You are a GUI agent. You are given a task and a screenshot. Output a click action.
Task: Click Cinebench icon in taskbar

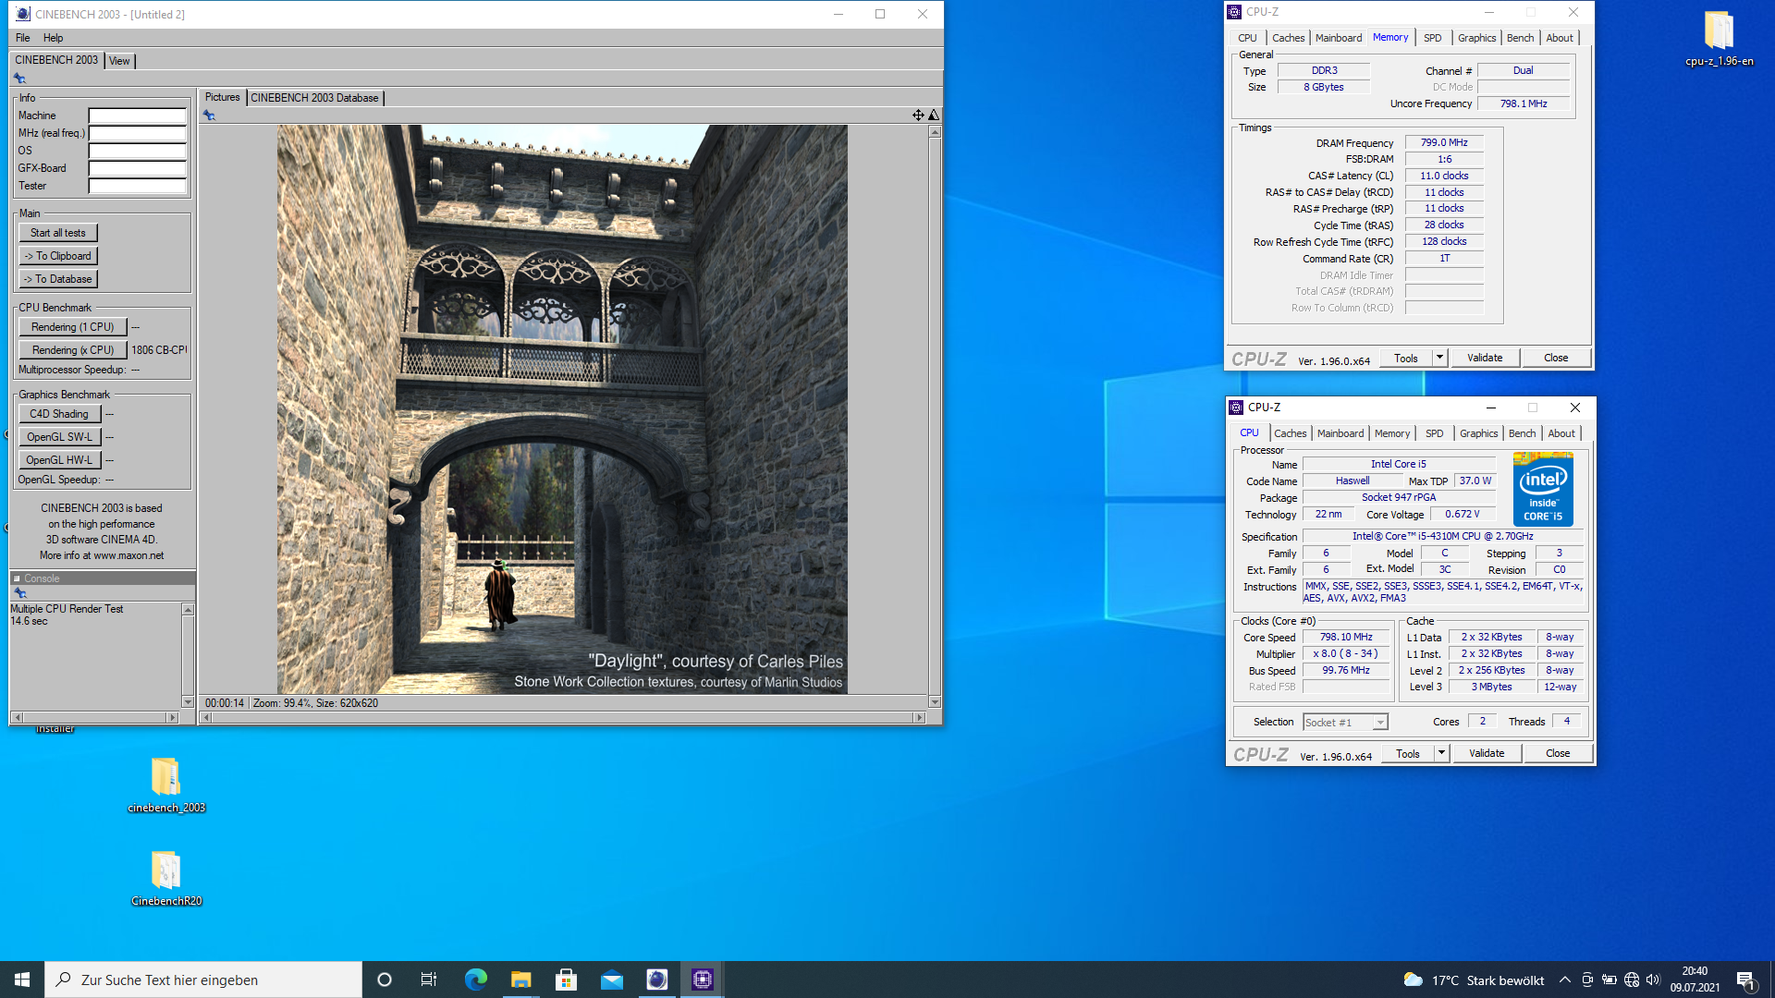pos(657,980)
